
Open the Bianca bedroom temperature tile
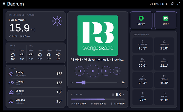[x=164, y=63]
